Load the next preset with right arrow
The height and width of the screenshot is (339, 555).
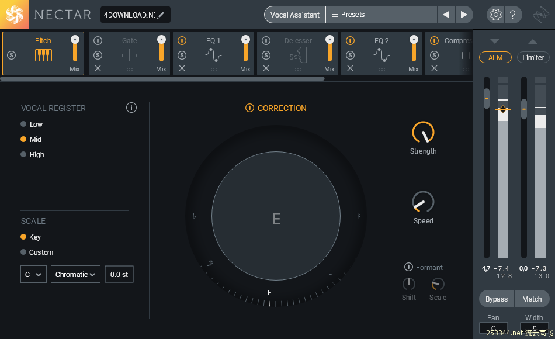click(x=464, y=15)
